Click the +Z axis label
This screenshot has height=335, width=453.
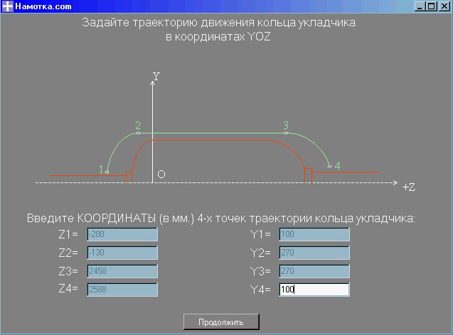(409, 187)
